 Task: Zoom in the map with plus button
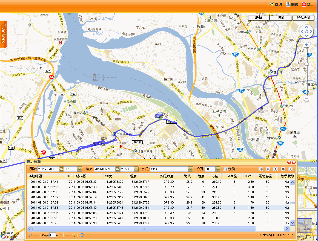306,45
